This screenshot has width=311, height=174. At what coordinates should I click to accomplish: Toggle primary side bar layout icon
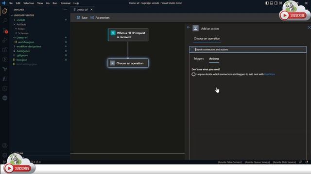coord(267,3)
